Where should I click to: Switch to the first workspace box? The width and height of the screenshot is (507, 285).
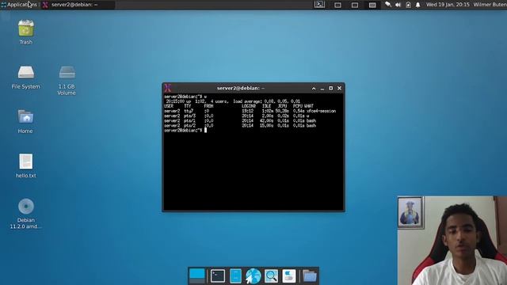pyautogui.click(x=337, y=5)
